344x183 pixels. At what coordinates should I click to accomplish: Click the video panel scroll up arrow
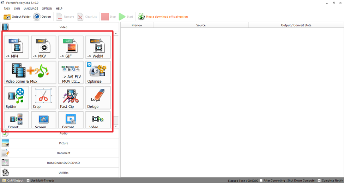[116, 34]
